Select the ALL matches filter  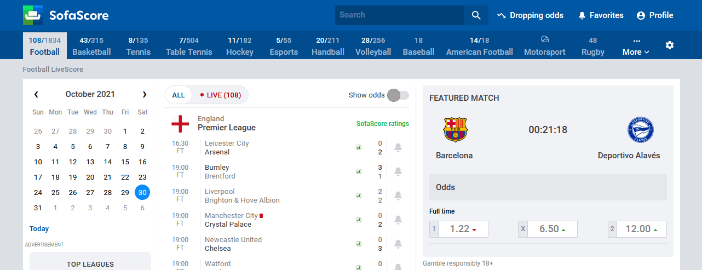179,95
